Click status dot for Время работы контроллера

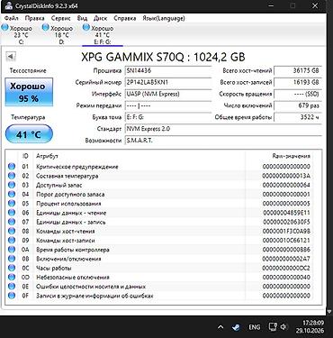pyautogui.click(x=12, y=250)
